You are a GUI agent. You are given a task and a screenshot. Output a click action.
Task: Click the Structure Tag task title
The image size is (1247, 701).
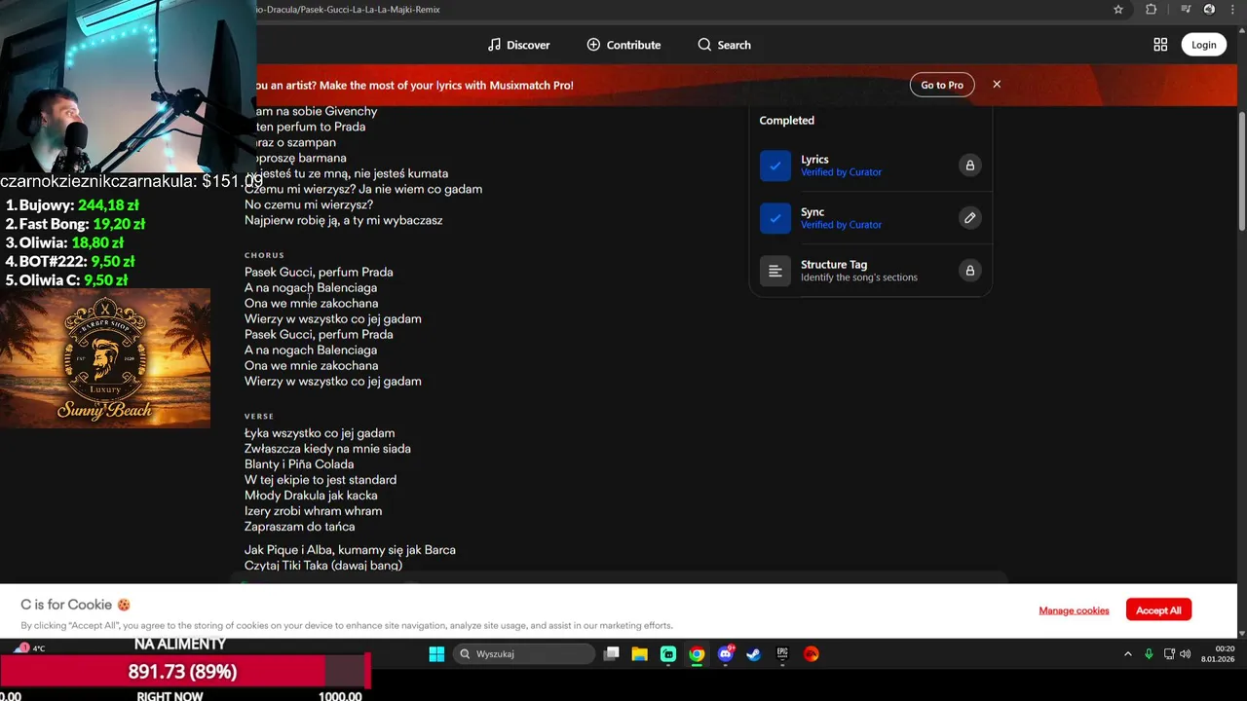click(x=834, y=265)
